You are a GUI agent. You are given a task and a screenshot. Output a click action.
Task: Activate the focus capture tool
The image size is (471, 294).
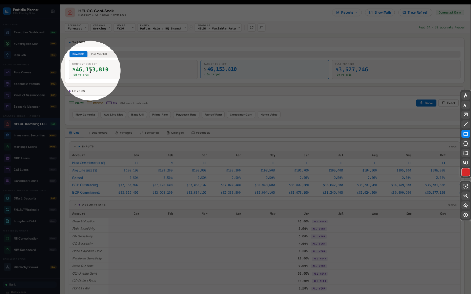click(x=465, y=186)
